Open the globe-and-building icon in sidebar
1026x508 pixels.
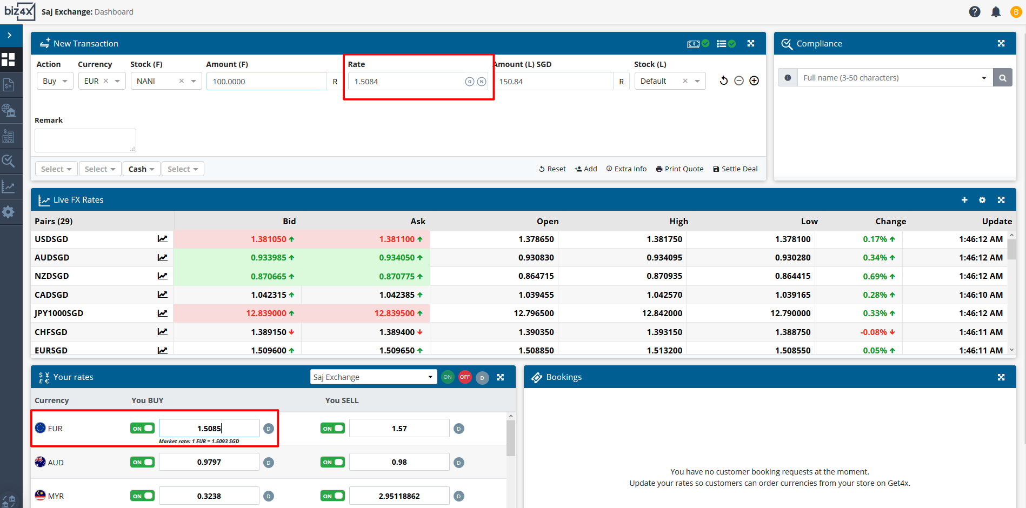(8, 110)
